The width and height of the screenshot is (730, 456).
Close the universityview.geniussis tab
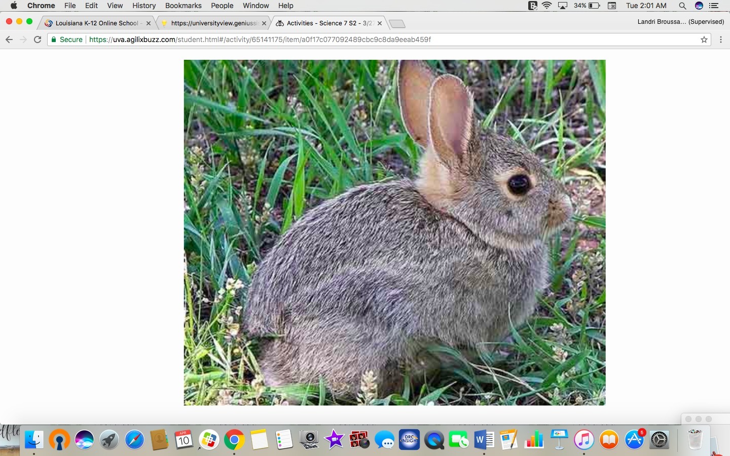264,23
